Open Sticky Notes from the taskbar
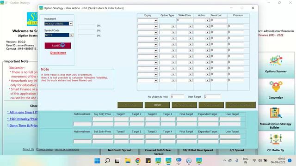 pos(148,161)
